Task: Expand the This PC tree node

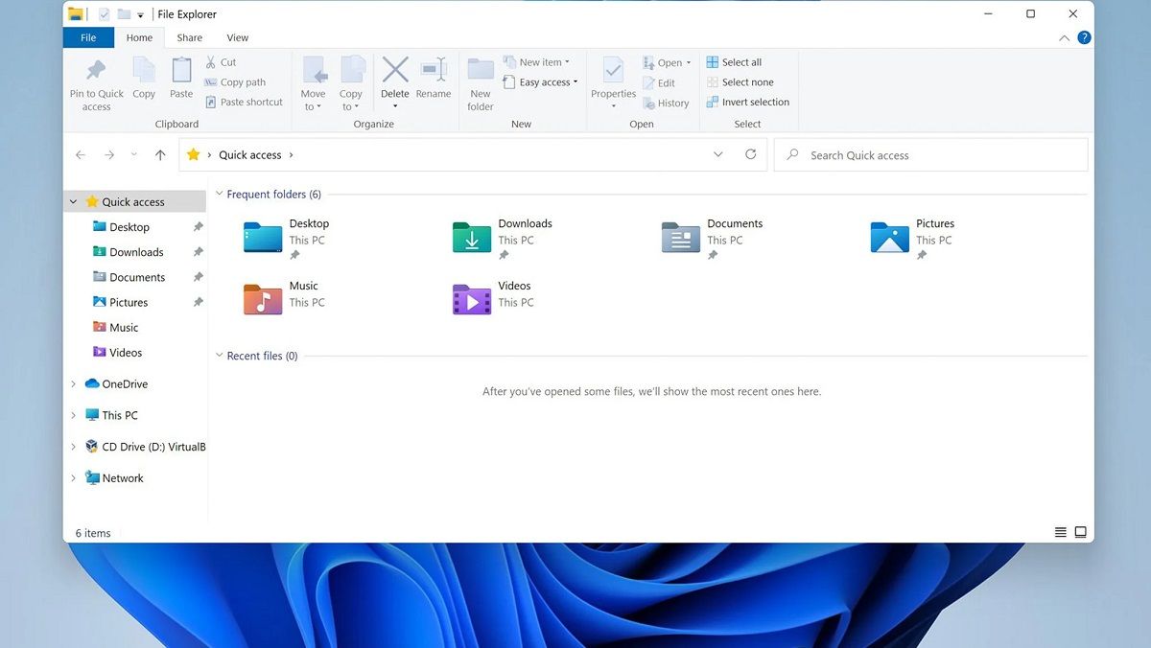Action: [x=74, y=415]
